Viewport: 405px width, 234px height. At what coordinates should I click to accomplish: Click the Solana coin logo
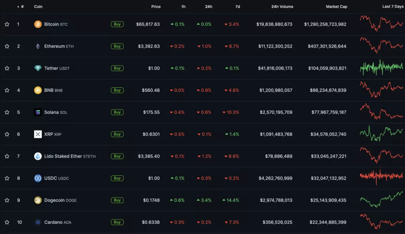pos(38,112)
